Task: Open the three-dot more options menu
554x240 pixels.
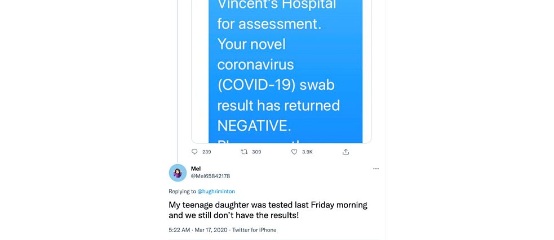Action: 376,169
